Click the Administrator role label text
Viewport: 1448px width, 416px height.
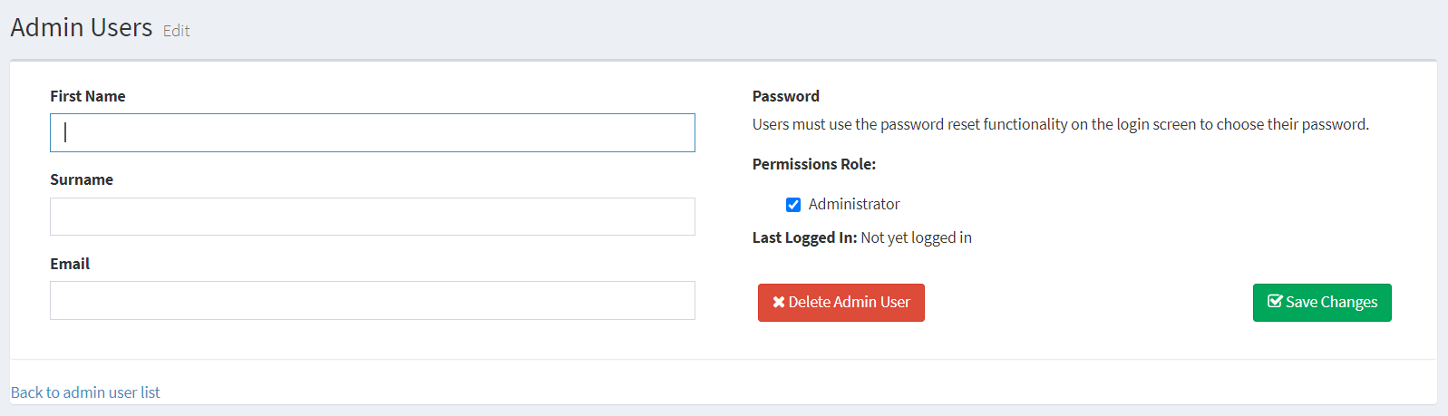tap(853, 205)
